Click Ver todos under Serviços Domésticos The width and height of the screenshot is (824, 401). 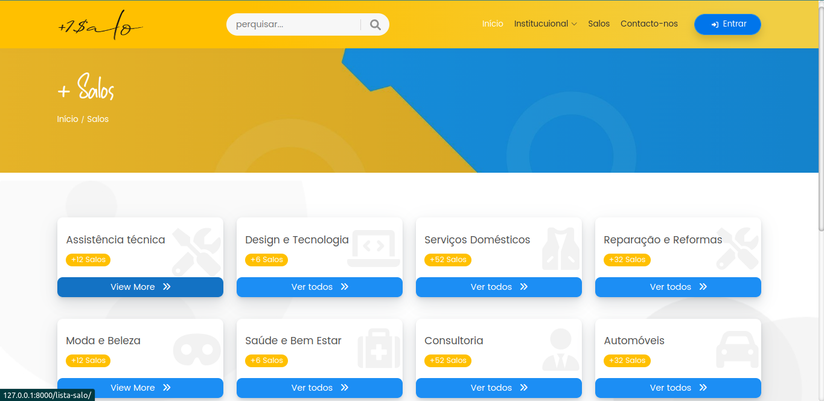coord(499,287)
